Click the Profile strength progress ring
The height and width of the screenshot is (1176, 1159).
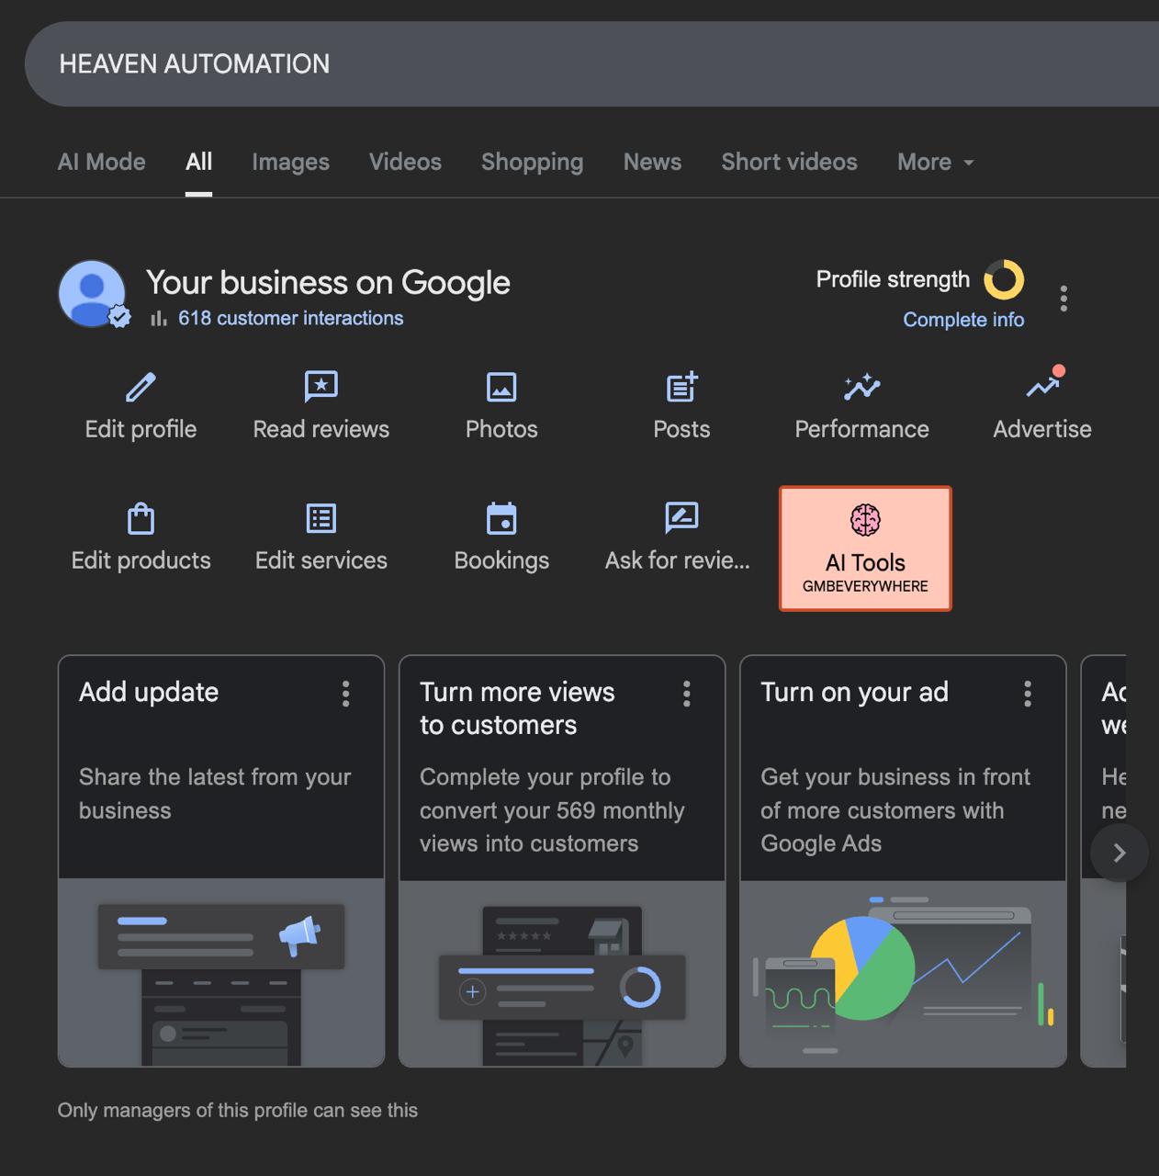click(x=1004, y=280)
